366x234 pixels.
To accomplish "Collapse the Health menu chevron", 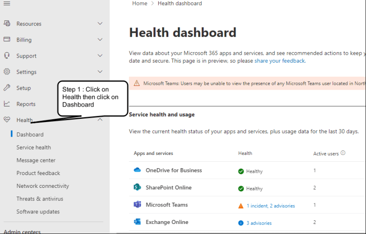I will [x=100, y=120].
